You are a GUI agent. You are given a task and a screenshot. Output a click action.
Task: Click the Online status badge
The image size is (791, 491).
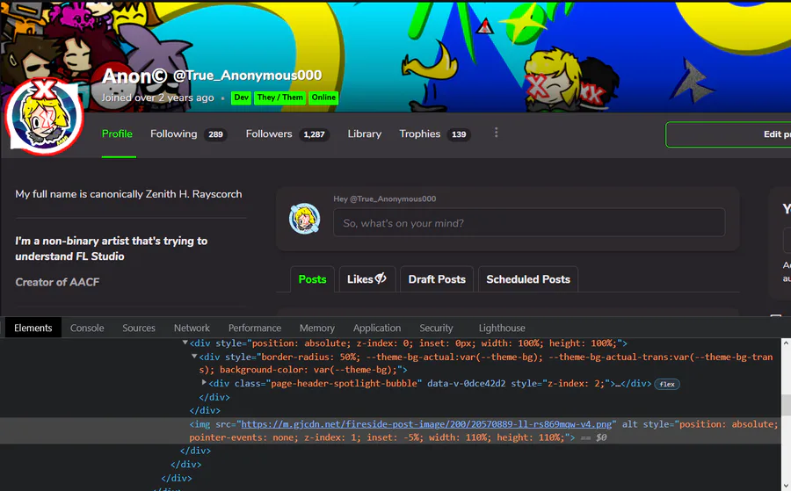pyautogui.click(x=323, y=97)
